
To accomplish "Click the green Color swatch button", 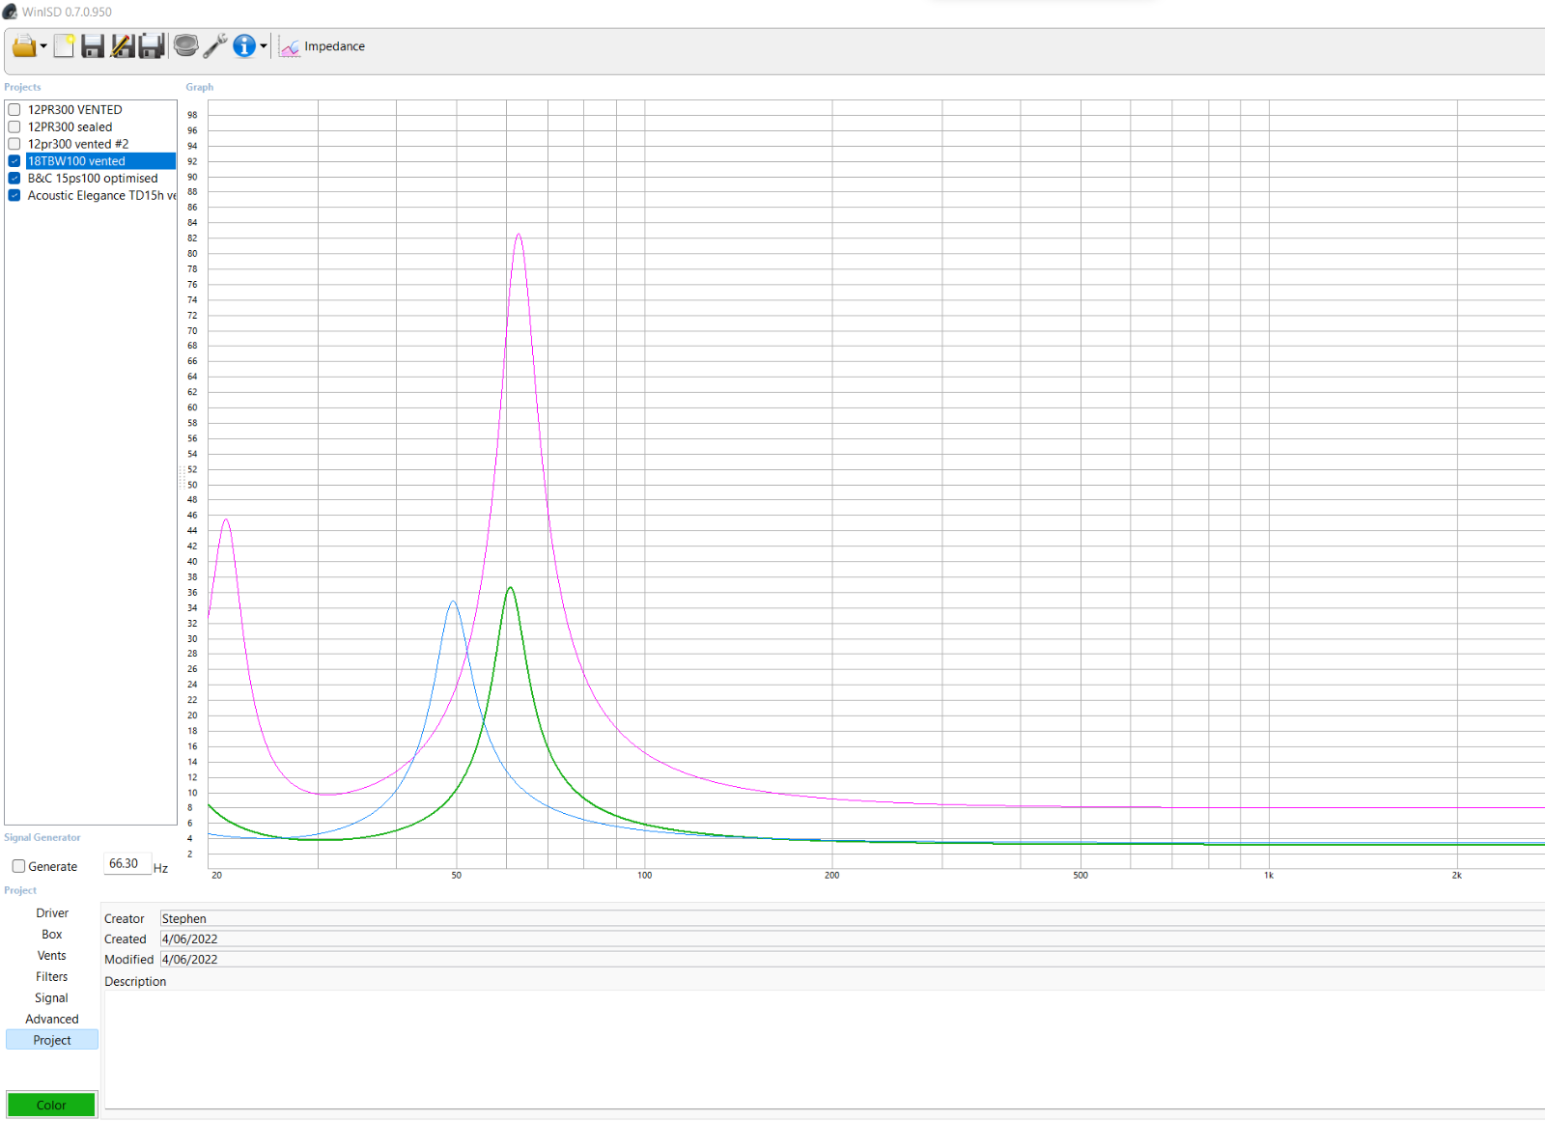I will (x=51, y=1105).
